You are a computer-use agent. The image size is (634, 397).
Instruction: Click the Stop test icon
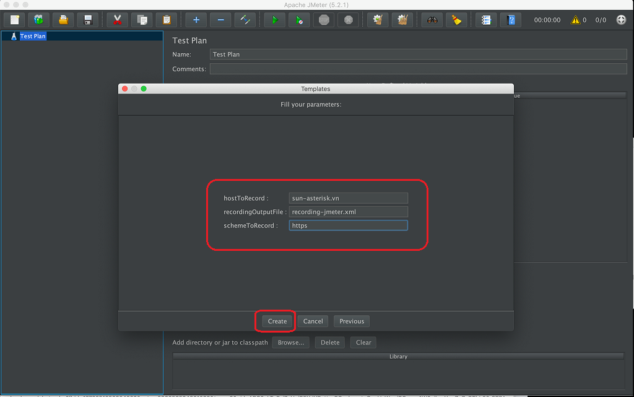324,20
